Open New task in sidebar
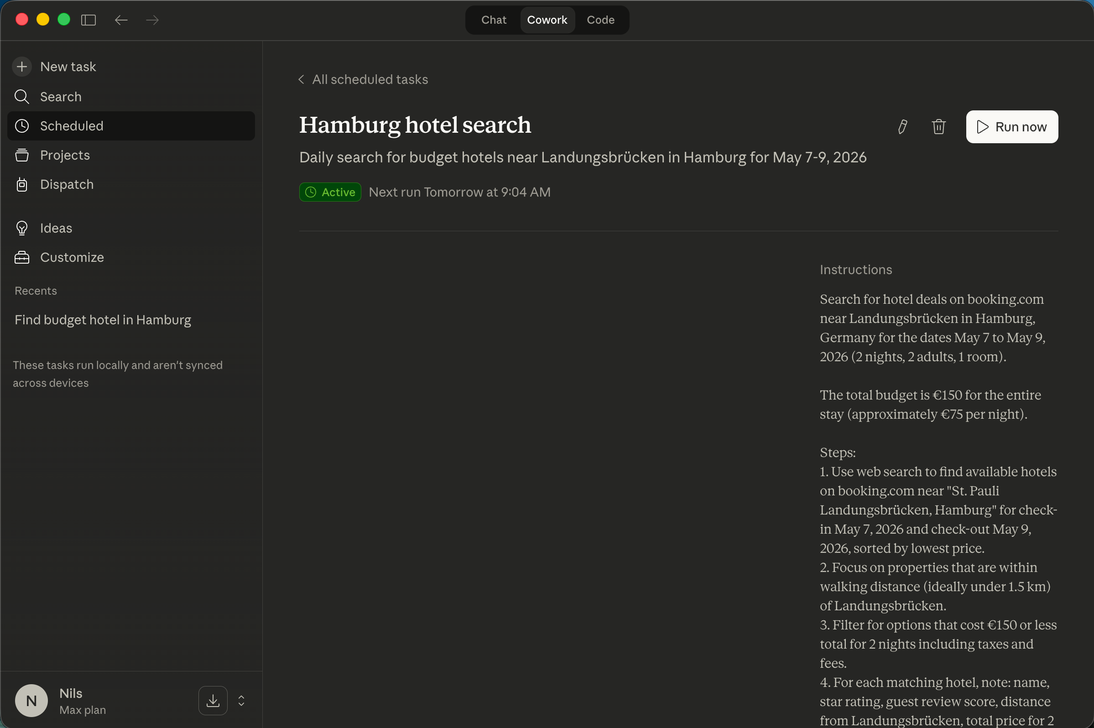The image size is (1094, 728). click(x=131, y=67)
